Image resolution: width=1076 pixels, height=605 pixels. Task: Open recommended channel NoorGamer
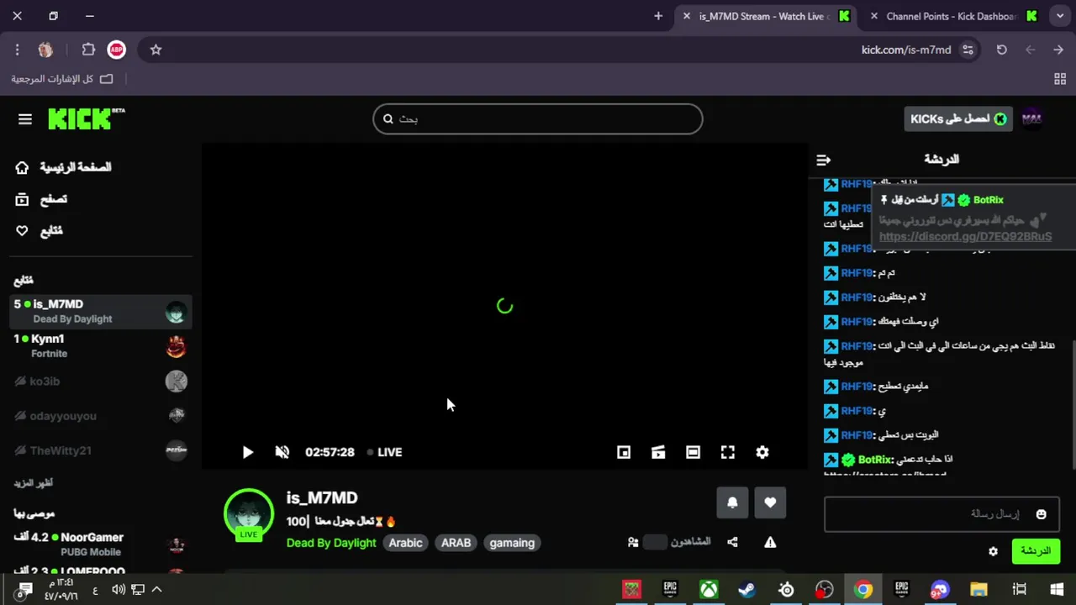pyautogui.click(x=100, y=544)
